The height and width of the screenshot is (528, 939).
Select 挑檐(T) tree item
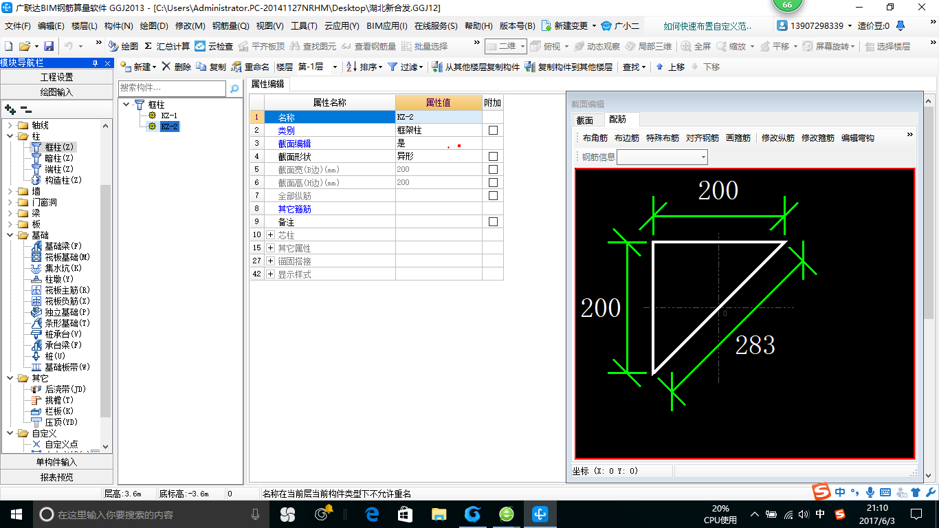point(52,400)
